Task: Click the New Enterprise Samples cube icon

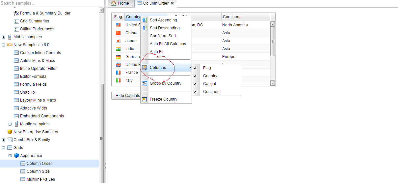Action: tap(10, 132)
